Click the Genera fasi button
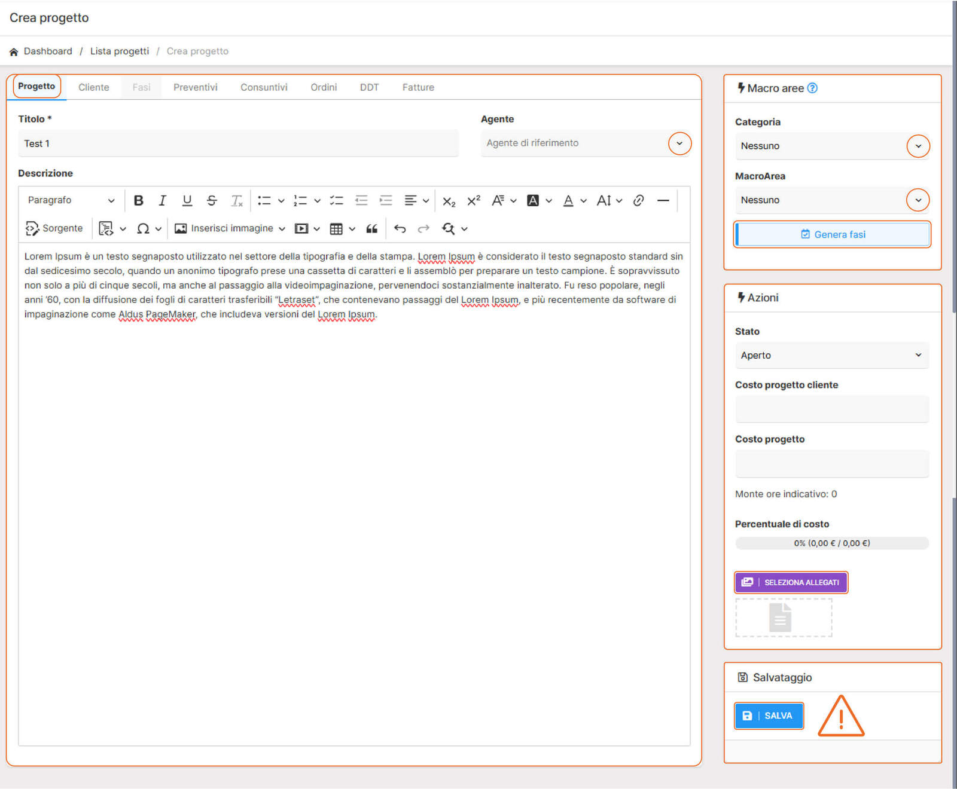 point(833,235)
